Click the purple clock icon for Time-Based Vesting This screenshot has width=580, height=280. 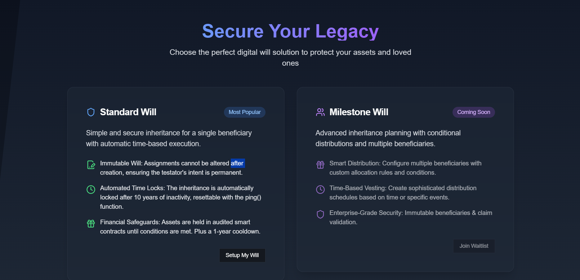[x=320, y=190]
